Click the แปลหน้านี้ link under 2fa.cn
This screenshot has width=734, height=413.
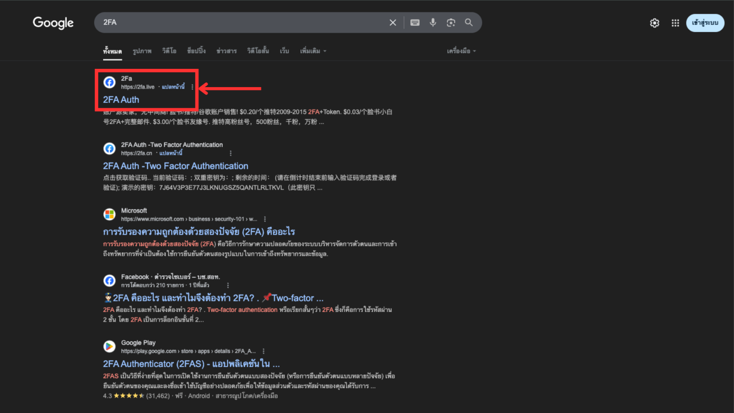point(171,153)
